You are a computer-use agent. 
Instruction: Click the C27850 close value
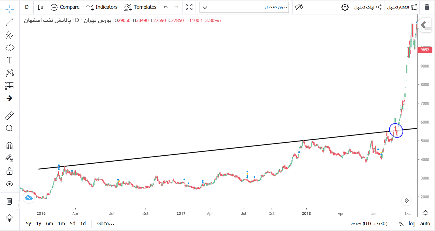(x=176, y=20)
